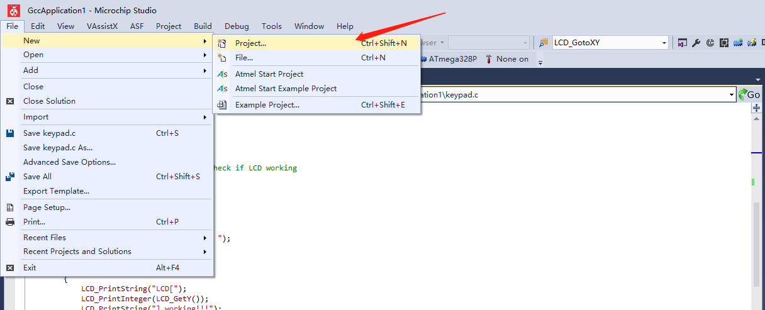Open the toolbar overflow options arrow
The image size is (765, 310).
click(x=540, y=61)
